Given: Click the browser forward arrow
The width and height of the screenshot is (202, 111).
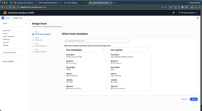Looking at the screenshot, I should click(6, 7).
